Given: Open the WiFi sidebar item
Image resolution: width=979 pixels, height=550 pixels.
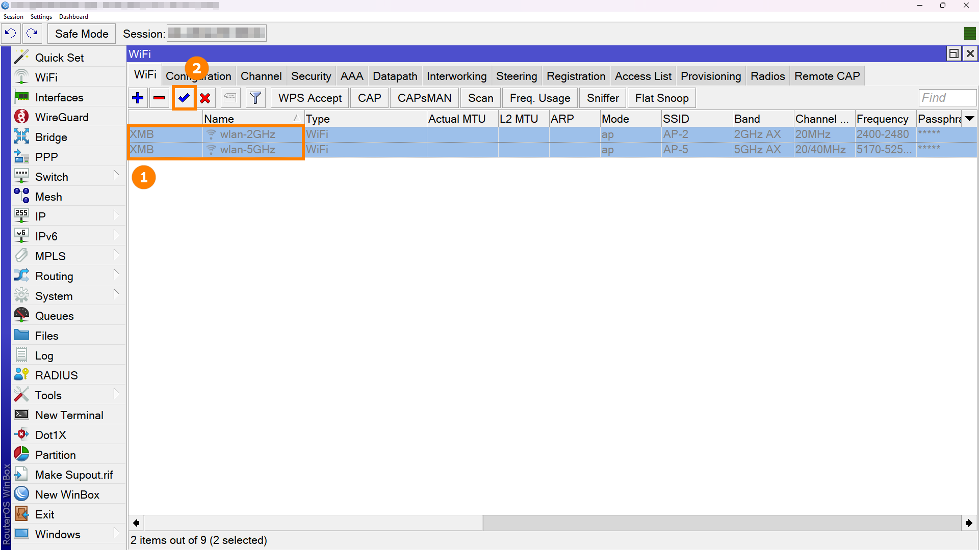Looking at the screenshot, I should 69,77.
